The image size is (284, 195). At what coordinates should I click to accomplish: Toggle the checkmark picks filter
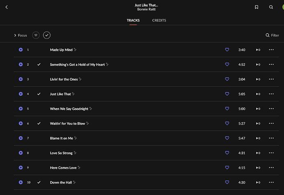coord(47,35)
